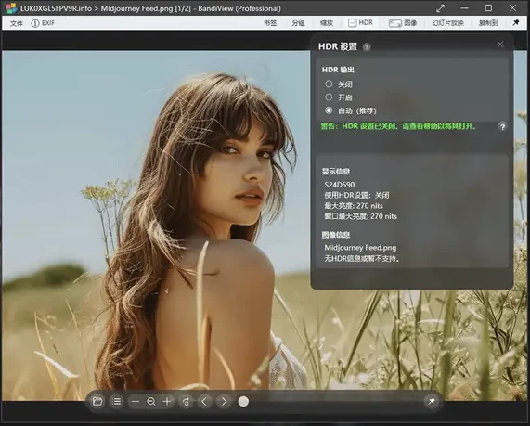Zoom in with the plus icon
The width and height of the screenshot is (530, 426).
167,401
